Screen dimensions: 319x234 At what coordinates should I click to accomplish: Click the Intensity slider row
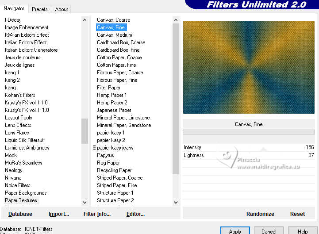coord(249,147)
